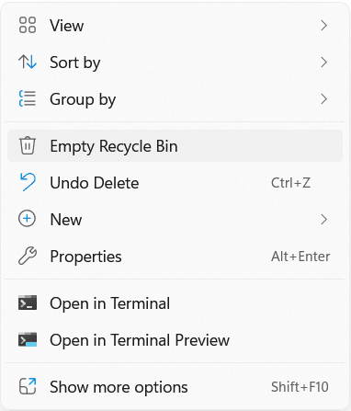Choose Empty Recycle Bin
This screenshot has height=411, width=351.
(x=175, y=145)
